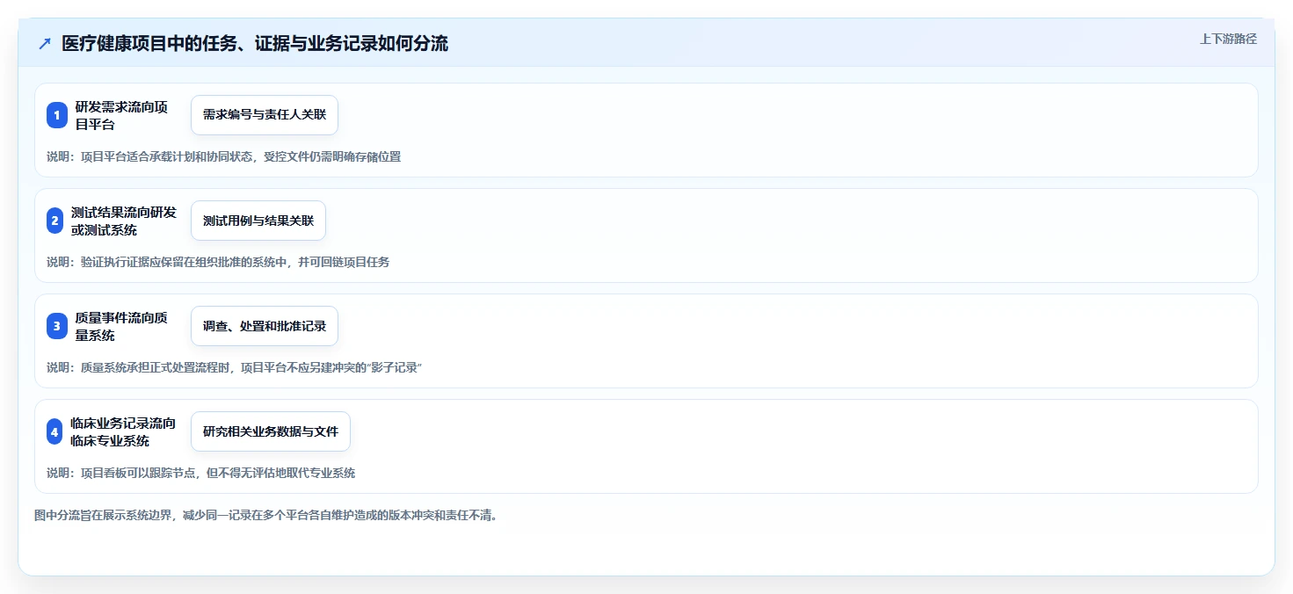Click the step 4 number badge
This screenshot has width=1293, height=594.
[55, 431]
